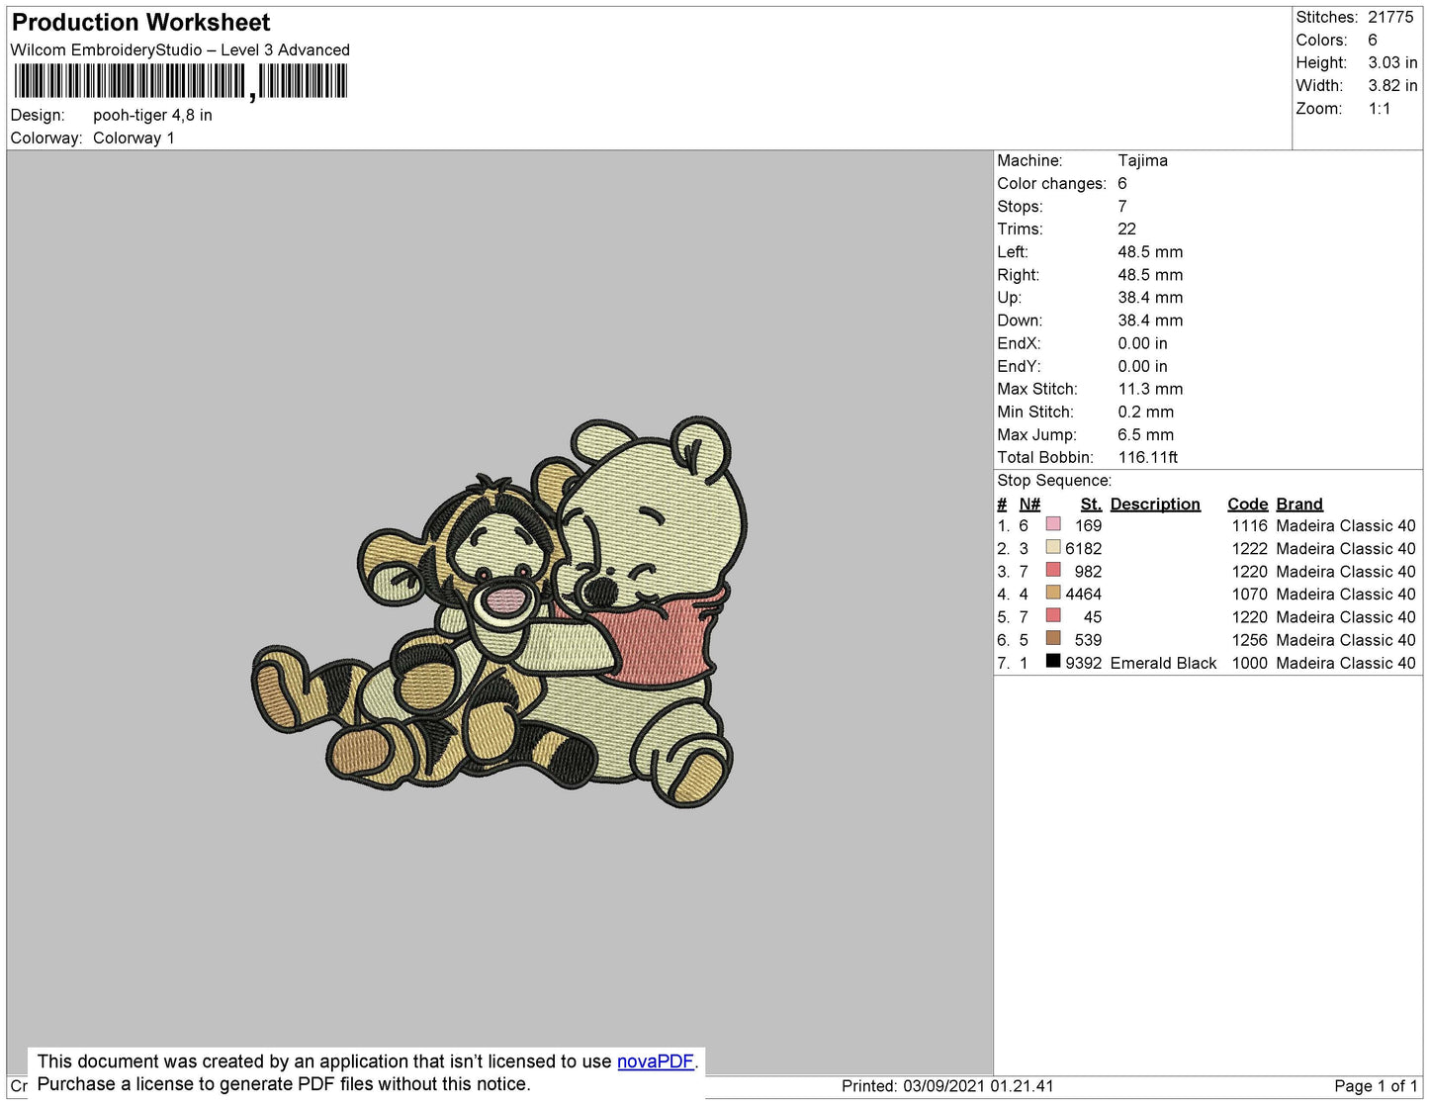Select the pink swatch for stop 1
1429x1105 pixels.
coord(1053,524)
